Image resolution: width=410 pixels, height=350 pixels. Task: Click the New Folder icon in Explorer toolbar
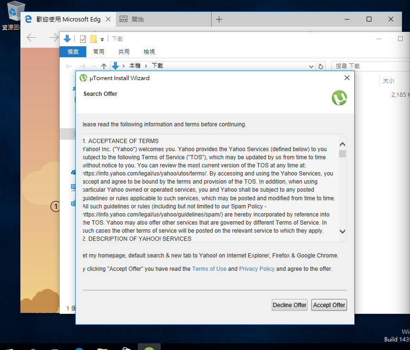tap(93, 39)
